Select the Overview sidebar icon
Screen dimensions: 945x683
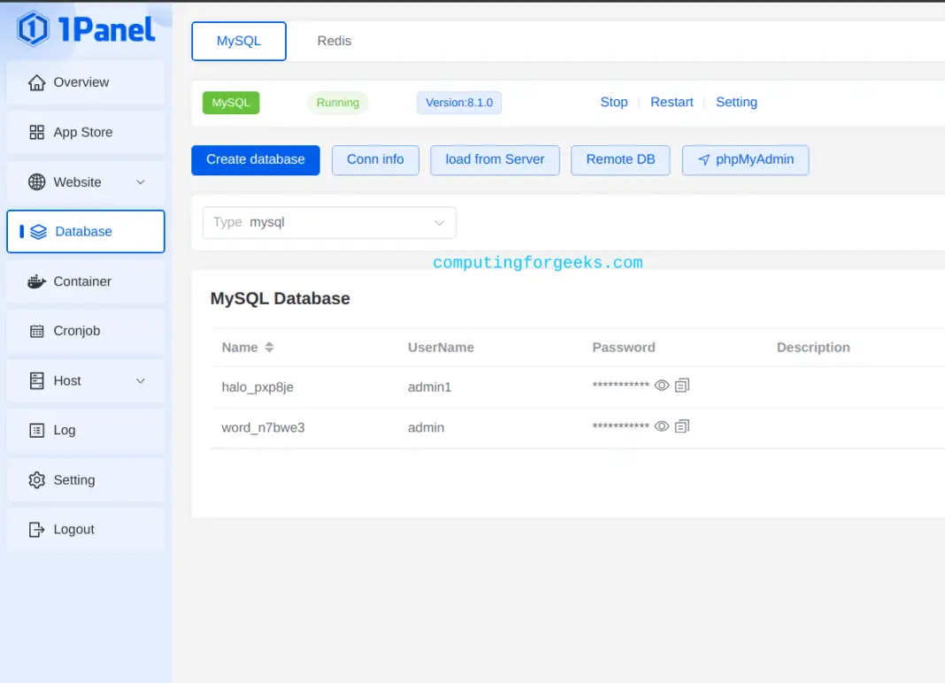[x=37, y=81]
